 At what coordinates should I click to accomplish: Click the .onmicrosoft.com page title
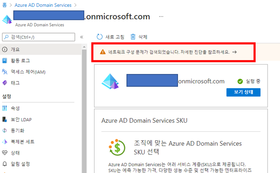[x=117, y=17]
